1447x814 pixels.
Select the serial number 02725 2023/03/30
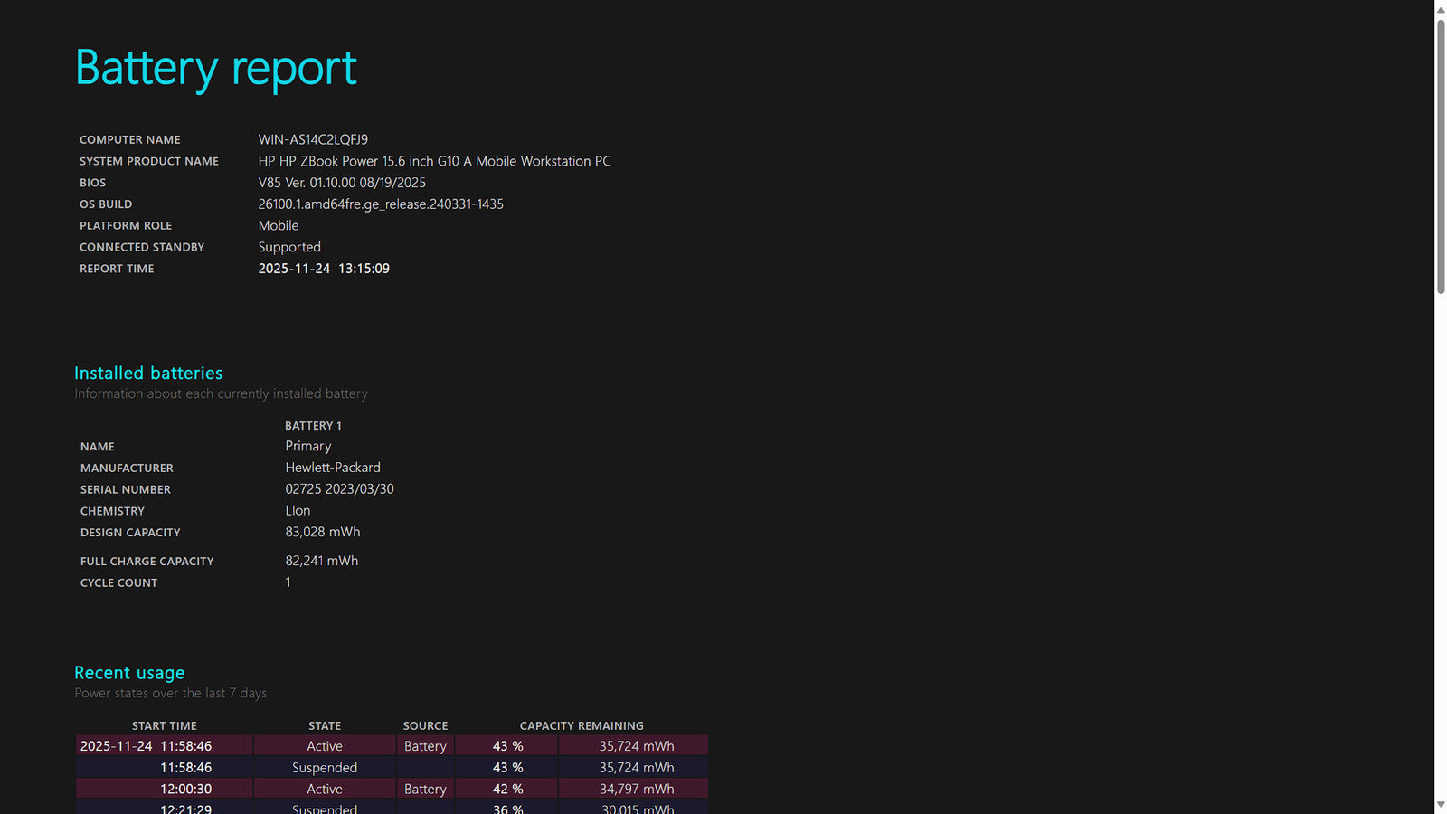point(339,489)
